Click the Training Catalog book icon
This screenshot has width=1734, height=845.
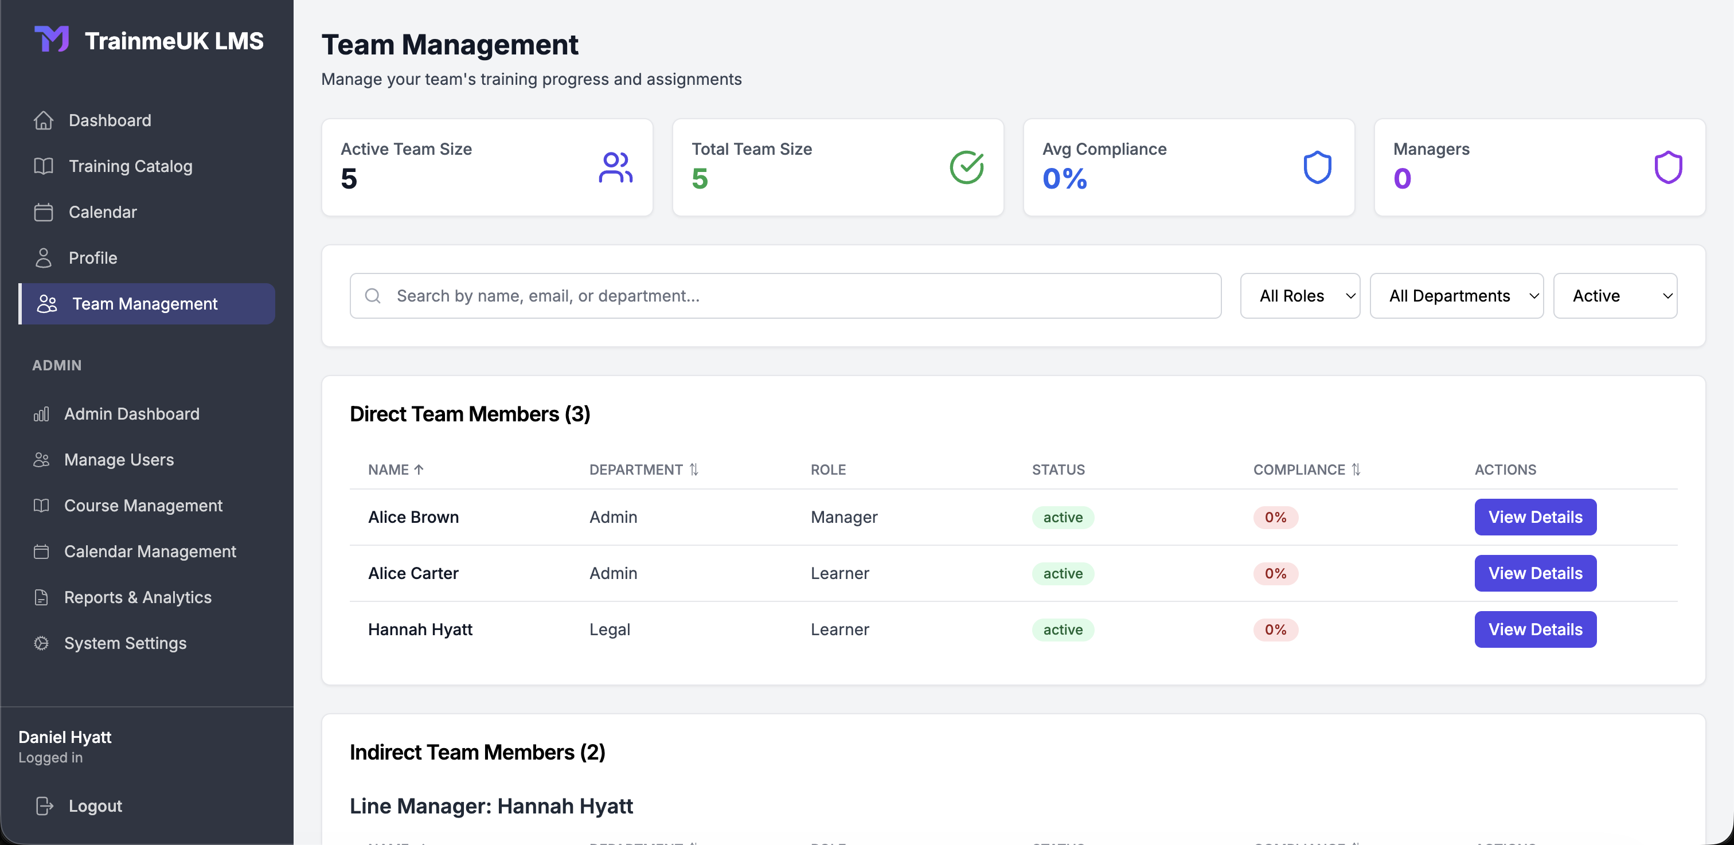click(x=43, y=166)
